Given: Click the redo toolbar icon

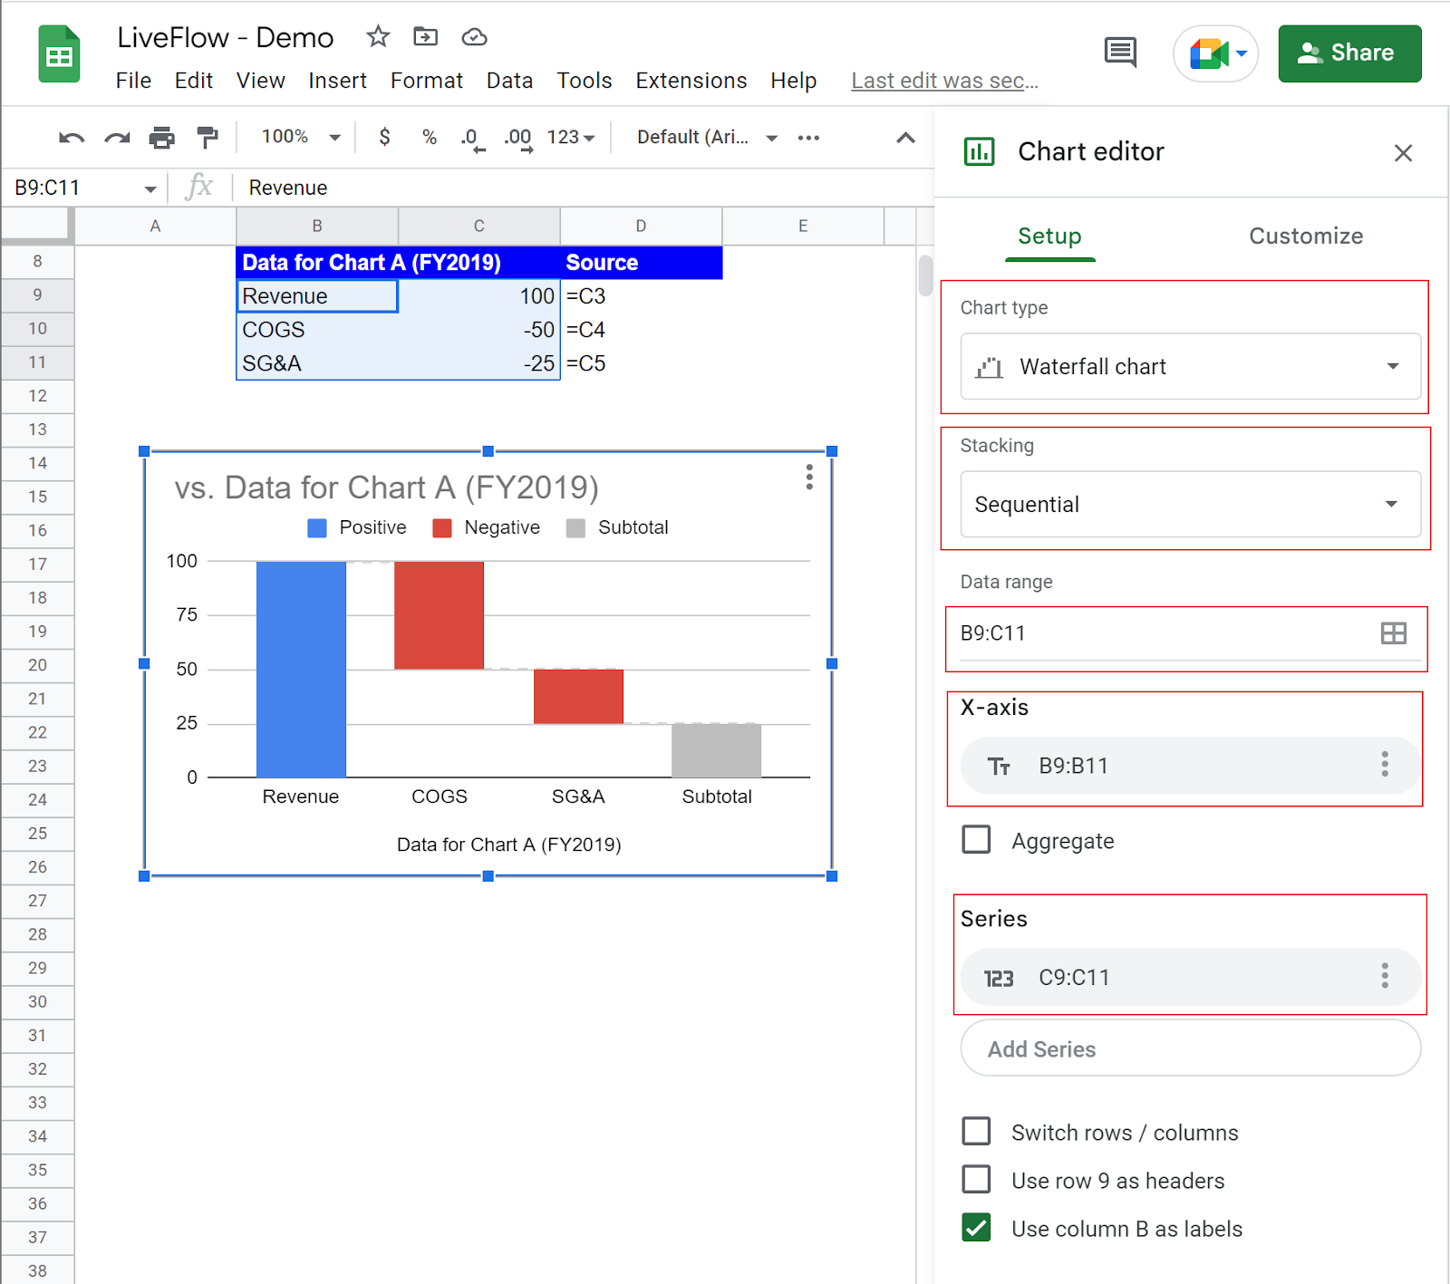Looking at the screenshot, I should pos(117,138).
